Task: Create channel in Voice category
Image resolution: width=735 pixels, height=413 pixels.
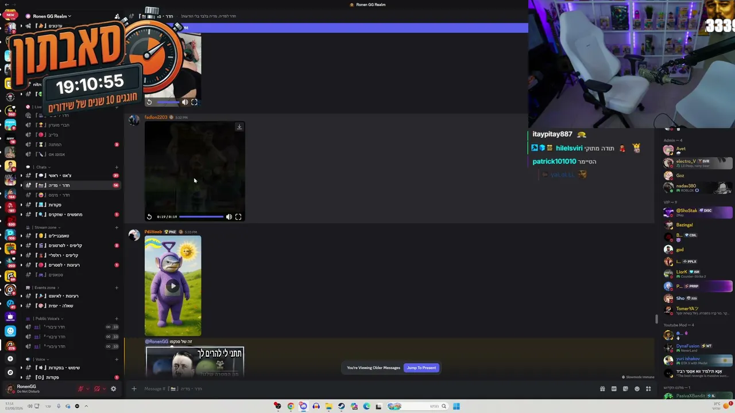Action: (x=117, y=360)
